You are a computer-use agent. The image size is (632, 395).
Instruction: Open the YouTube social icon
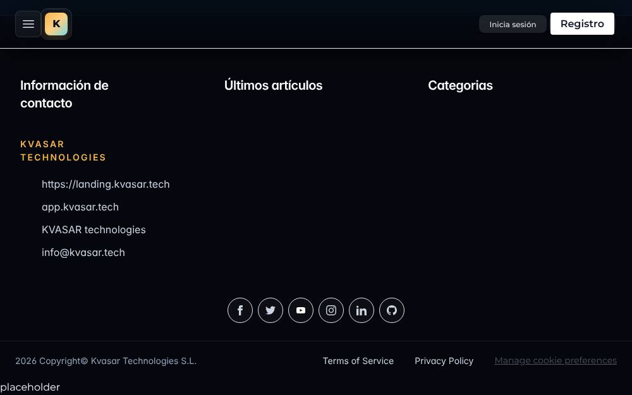301,310
